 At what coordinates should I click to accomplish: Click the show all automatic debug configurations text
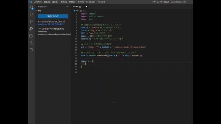[x=51, y=29]
